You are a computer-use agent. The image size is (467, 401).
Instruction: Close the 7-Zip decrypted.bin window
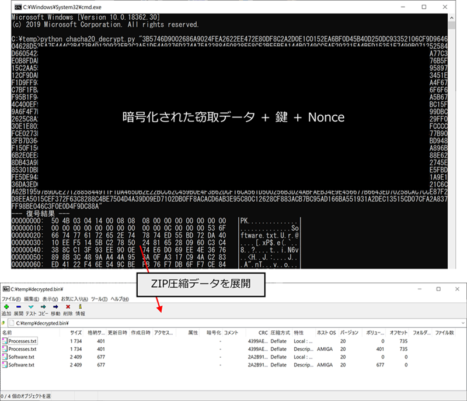(457, 289)
